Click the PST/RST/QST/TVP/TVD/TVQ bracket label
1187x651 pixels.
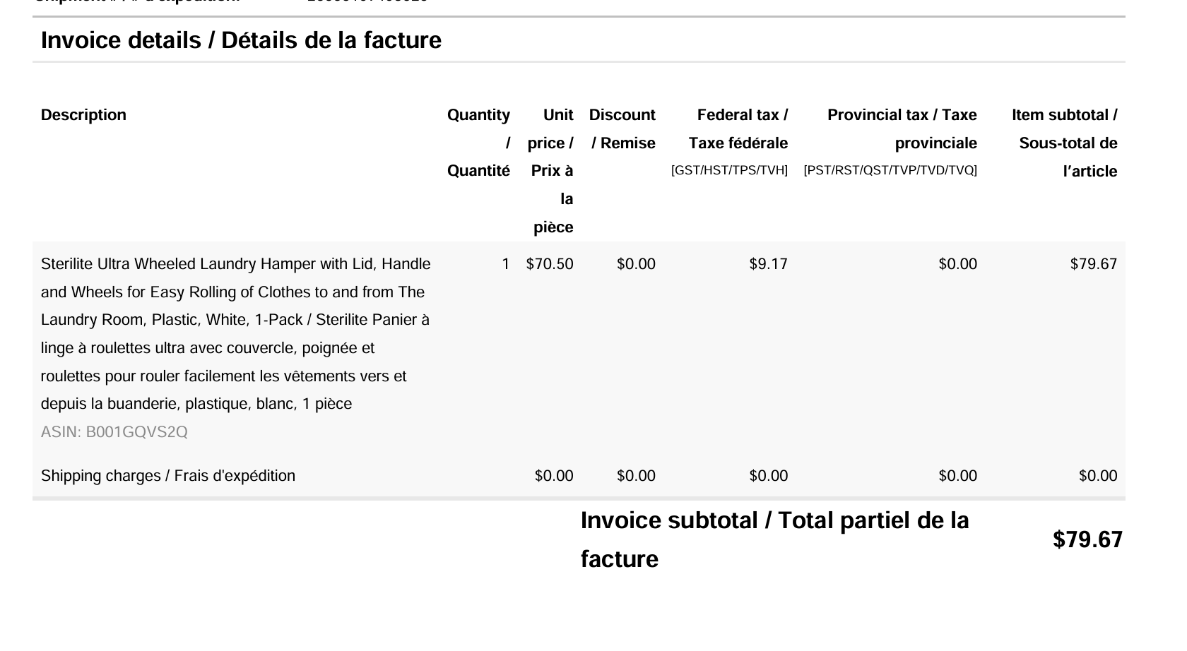890,171
